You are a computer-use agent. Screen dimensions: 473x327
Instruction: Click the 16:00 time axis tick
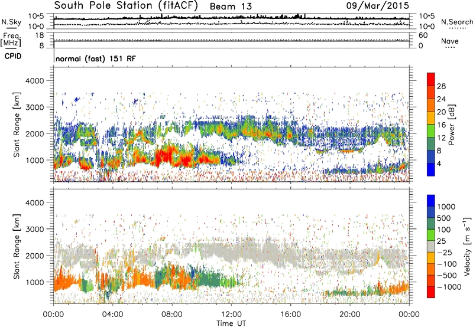click(x=290, y=315)
